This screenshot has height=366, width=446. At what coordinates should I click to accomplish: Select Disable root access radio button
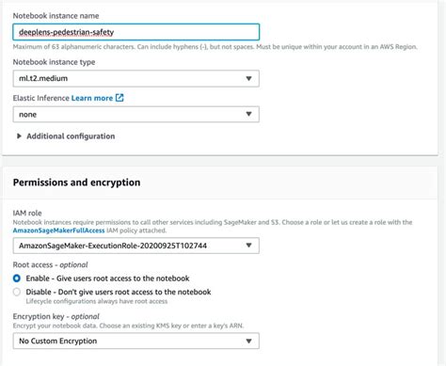tap(17, 292)
